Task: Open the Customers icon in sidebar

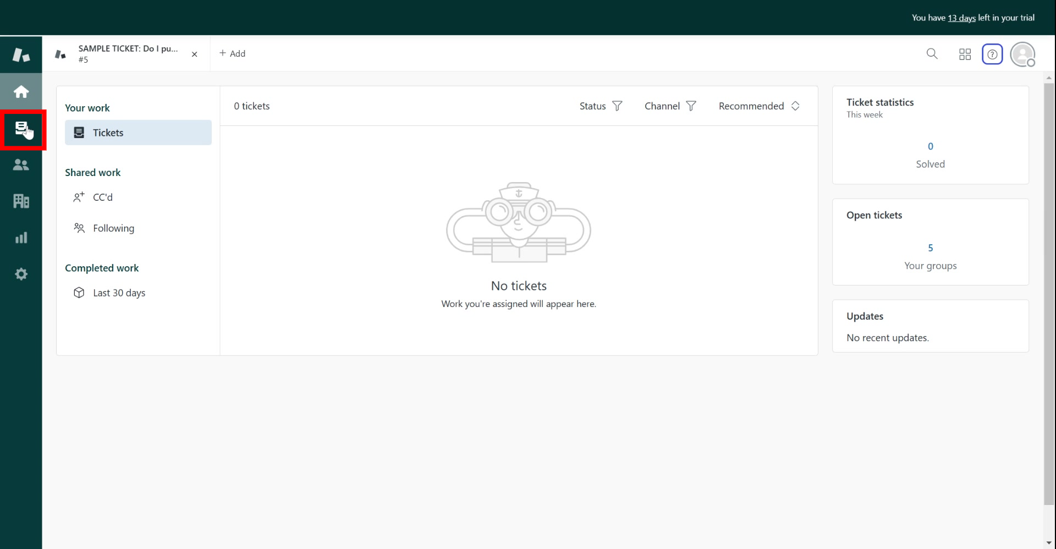Action: pyautogui.click(x=21, y=164)
